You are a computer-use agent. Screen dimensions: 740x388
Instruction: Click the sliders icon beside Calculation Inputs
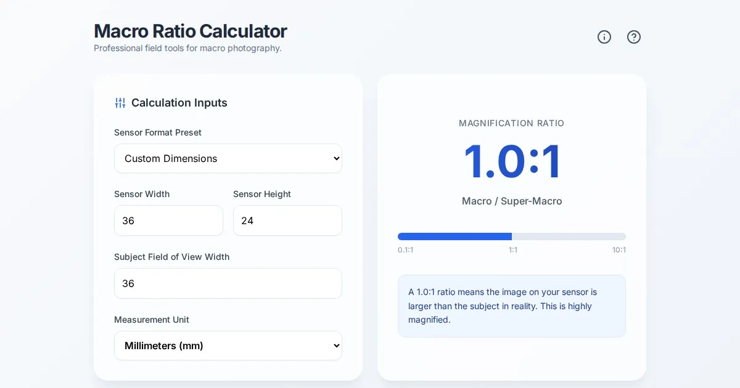click(120, 103)
